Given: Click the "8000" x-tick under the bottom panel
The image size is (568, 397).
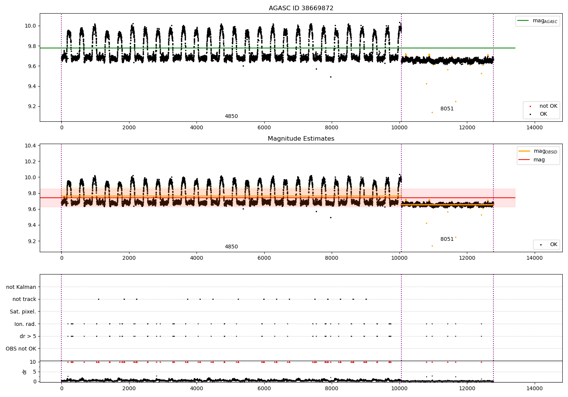Looking at the screenshot, I should coord(332,389).
